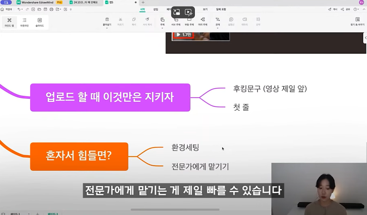Click the Publish (게시) button

(x=332, y=9)
